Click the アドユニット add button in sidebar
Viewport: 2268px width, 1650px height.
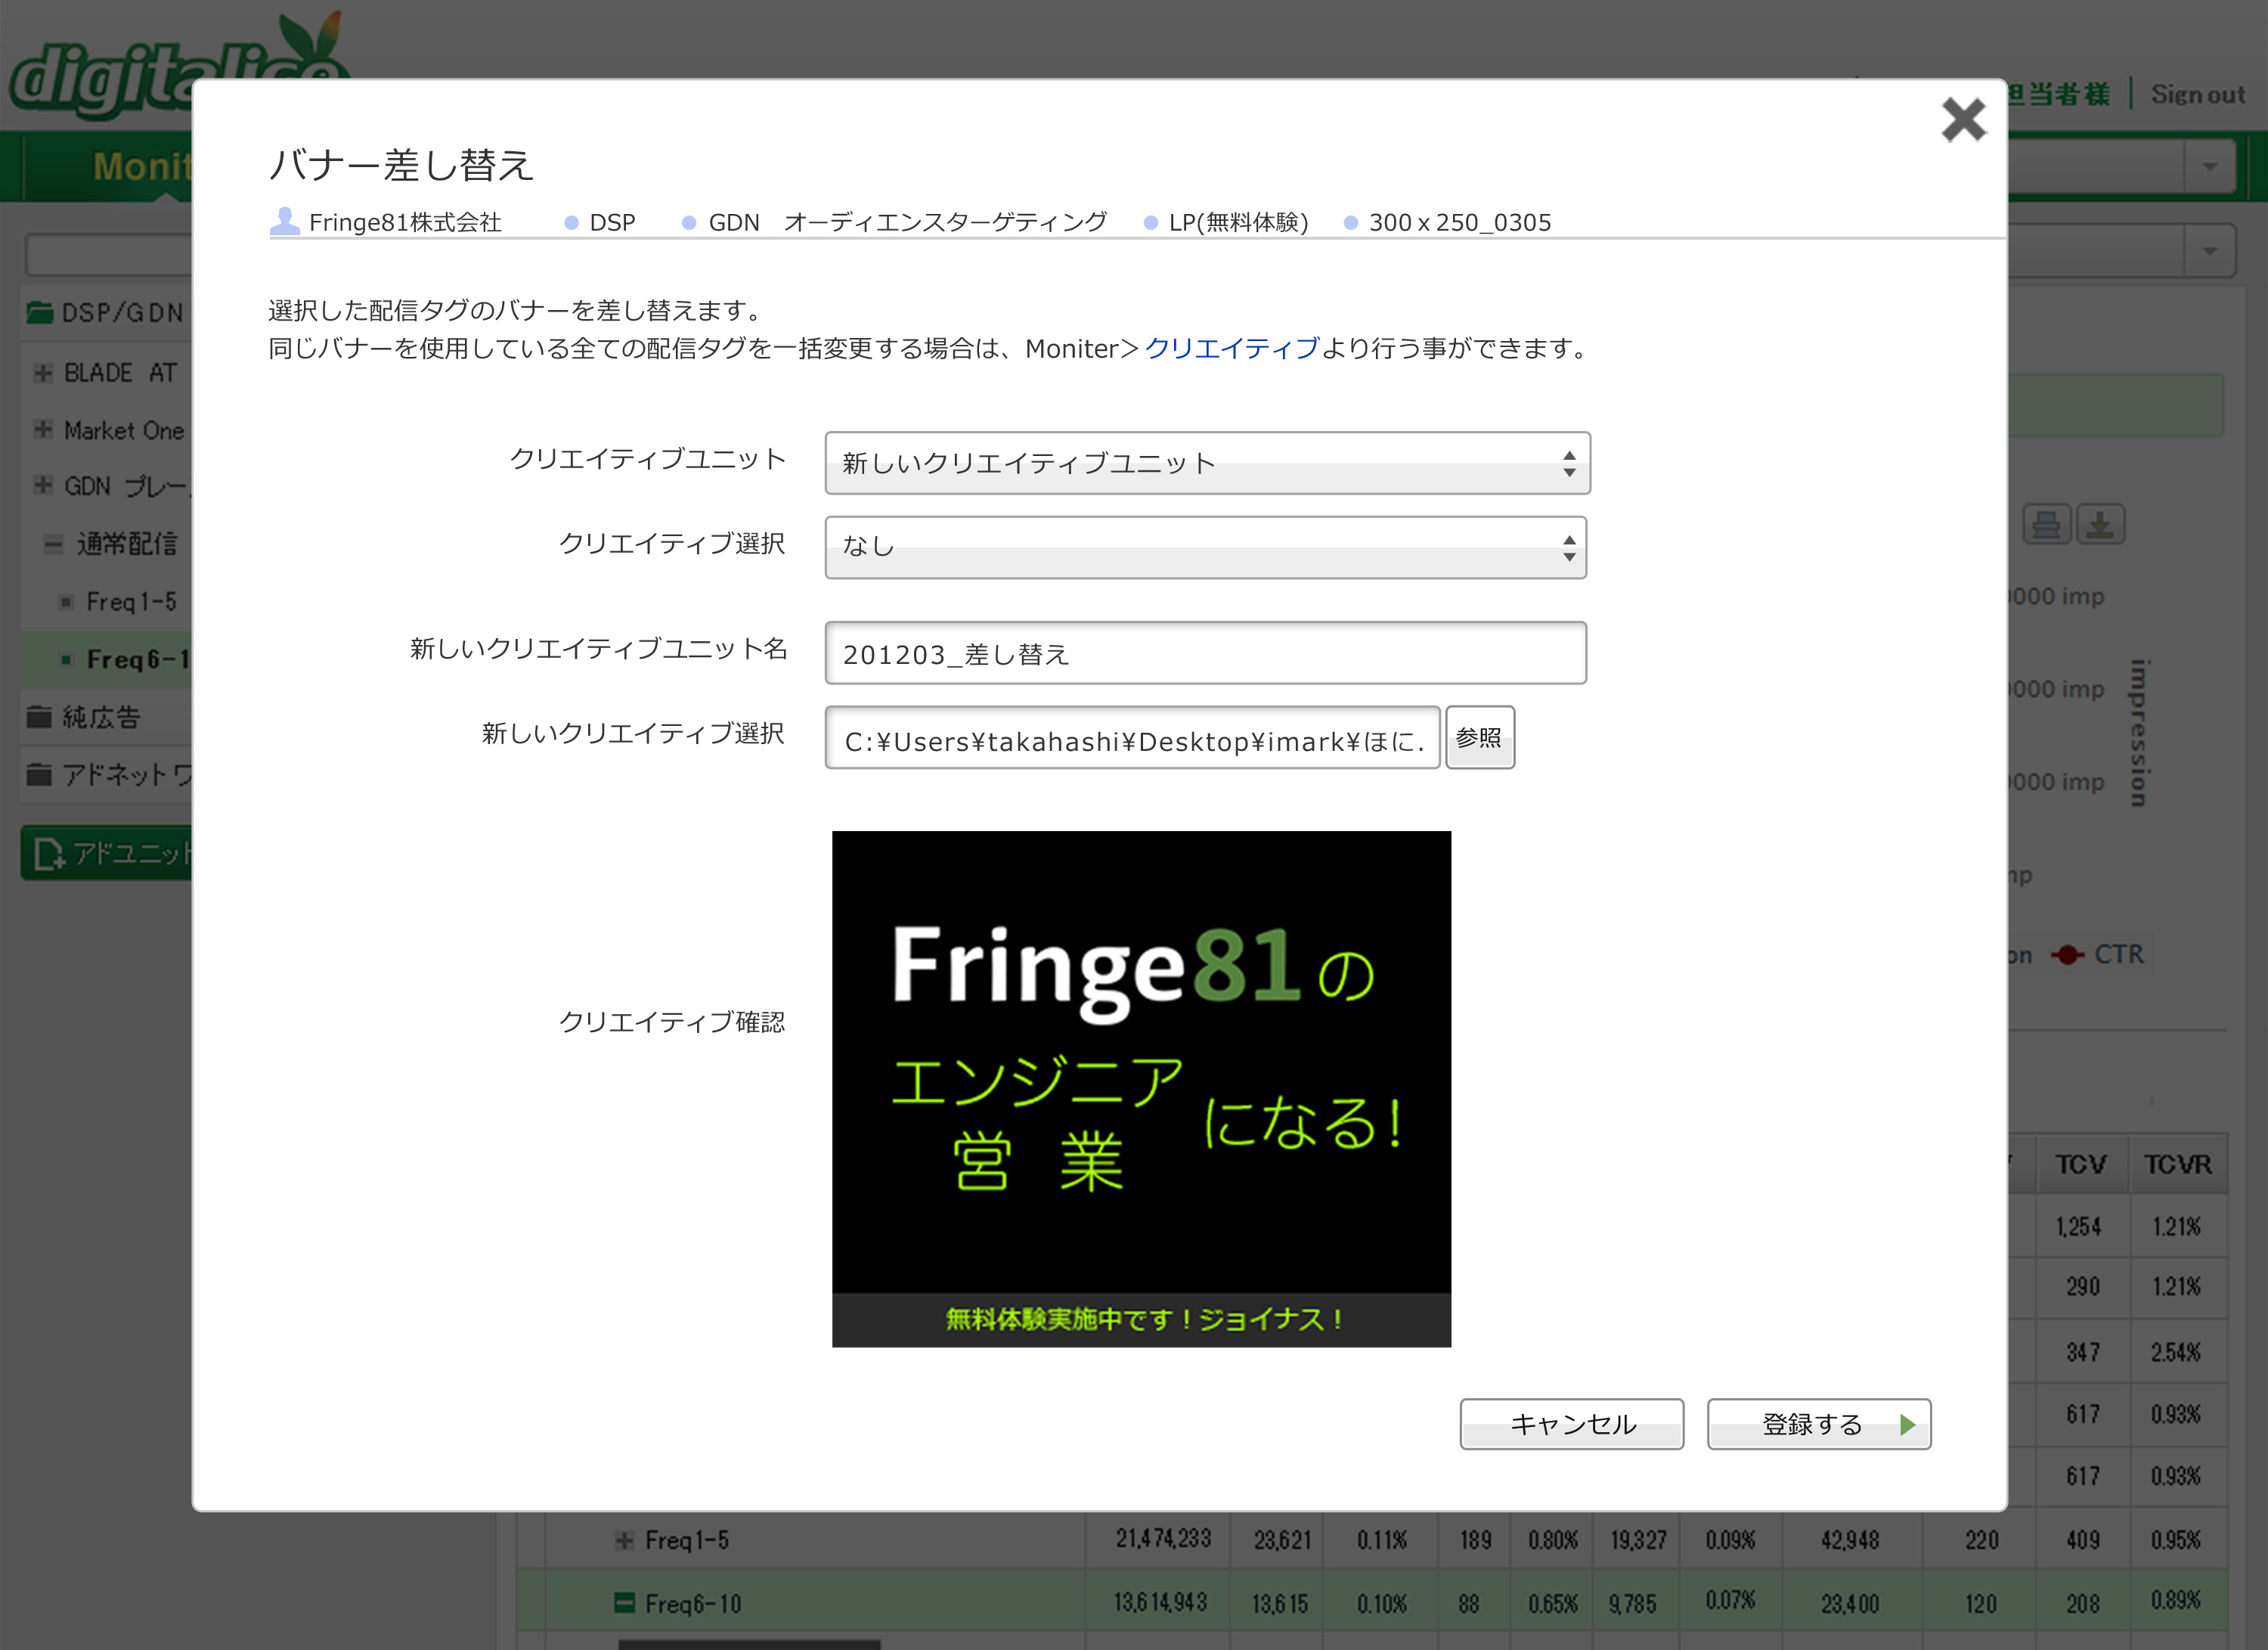pos(106,853)
